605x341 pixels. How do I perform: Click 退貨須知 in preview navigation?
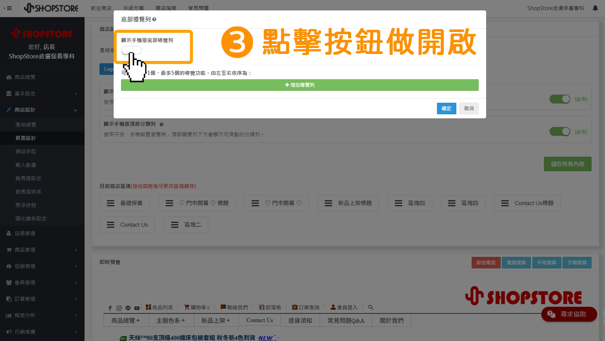[300, 321]
